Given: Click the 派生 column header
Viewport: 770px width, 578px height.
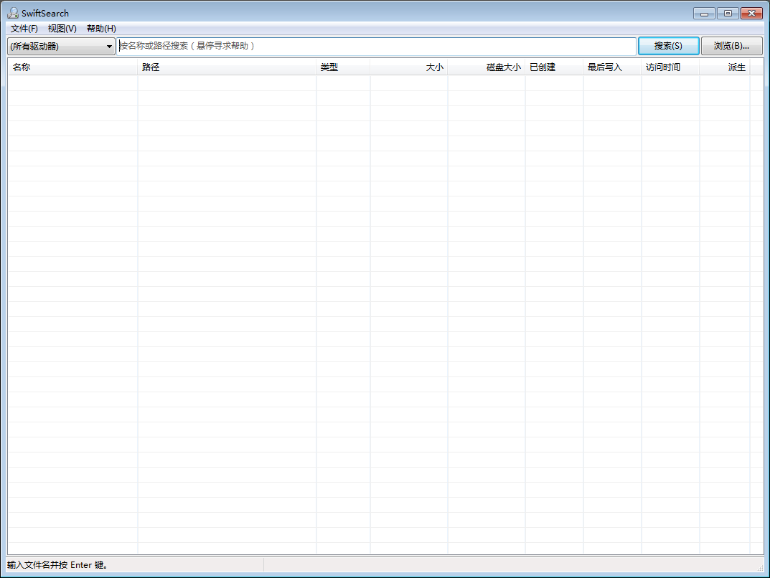Looking at the screenshot, I should pos(725,67).
